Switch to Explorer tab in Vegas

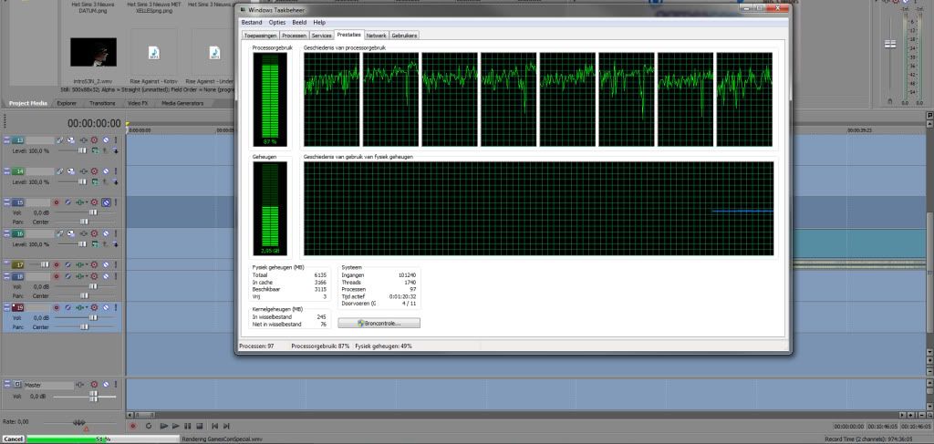[67, 103]
